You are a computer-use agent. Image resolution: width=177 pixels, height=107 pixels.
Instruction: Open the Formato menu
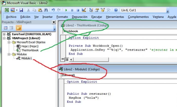tap(62, 17)
